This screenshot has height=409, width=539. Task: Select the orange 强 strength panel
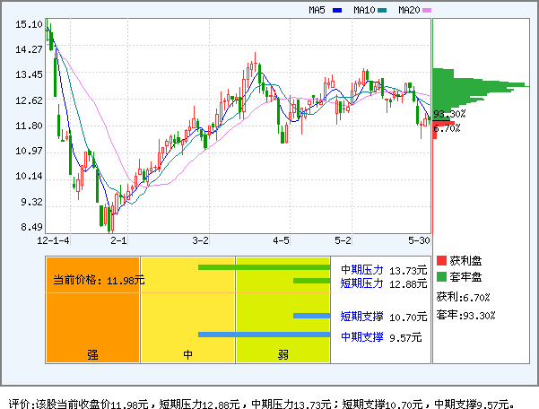click(92, 323)
